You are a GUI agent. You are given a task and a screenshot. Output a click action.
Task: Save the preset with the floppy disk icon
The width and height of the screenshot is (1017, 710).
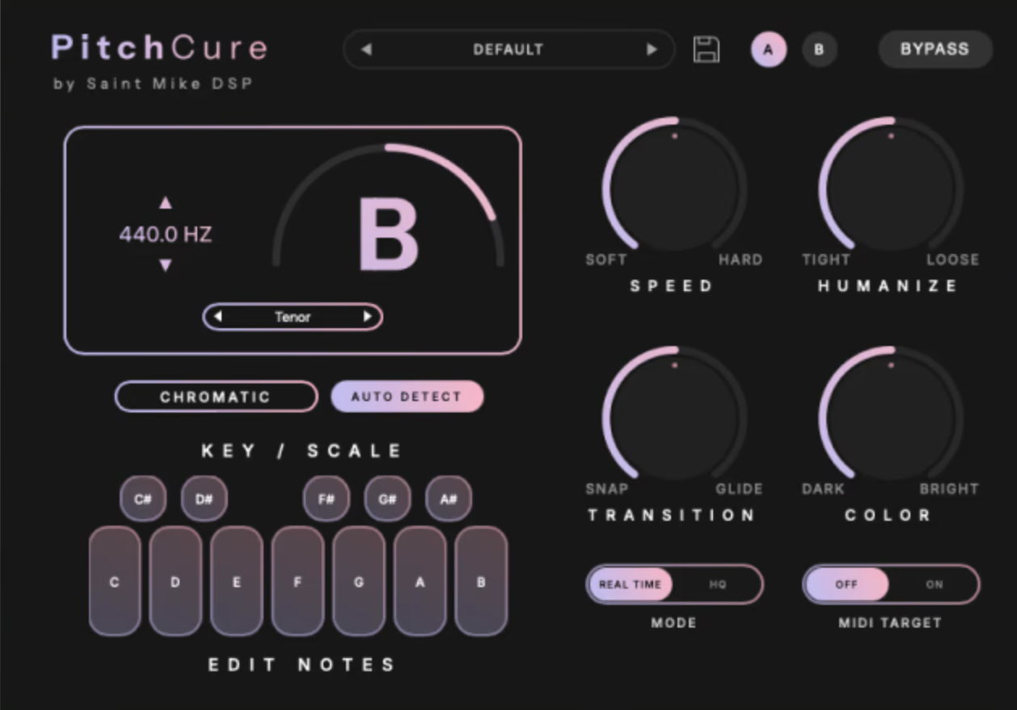[707, 49]
